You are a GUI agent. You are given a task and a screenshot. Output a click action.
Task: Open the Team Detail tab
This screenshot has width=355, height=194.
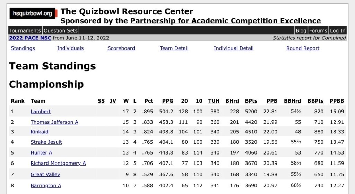click(174, 48)
